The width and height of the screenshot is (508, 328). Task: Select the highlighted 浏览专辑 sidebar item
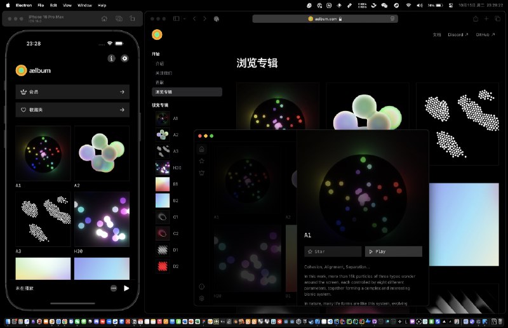click(x=187, y=92)
